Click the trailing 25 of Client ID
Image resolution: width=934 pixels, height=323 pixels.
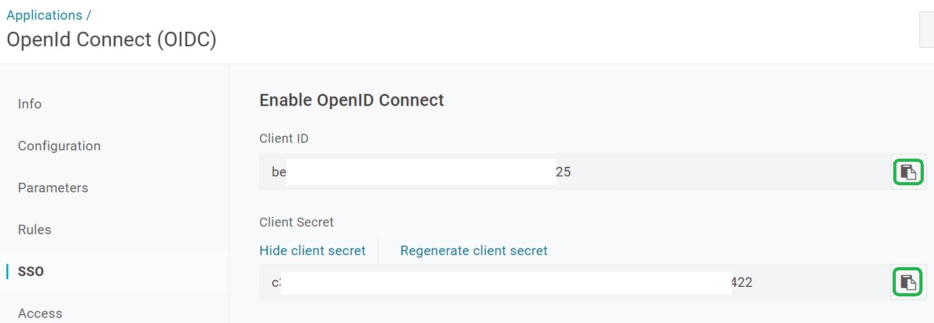563,172
